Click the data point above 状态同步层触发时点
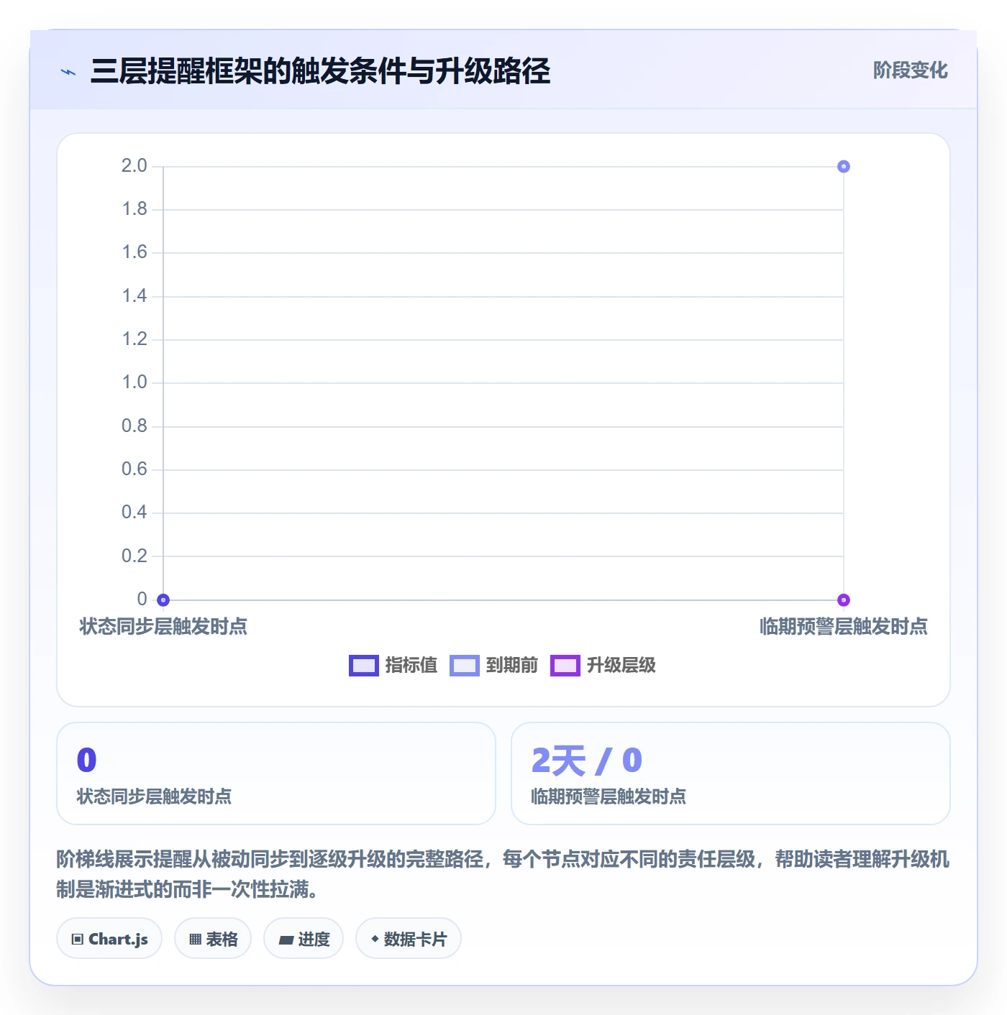 click(163, 600)
